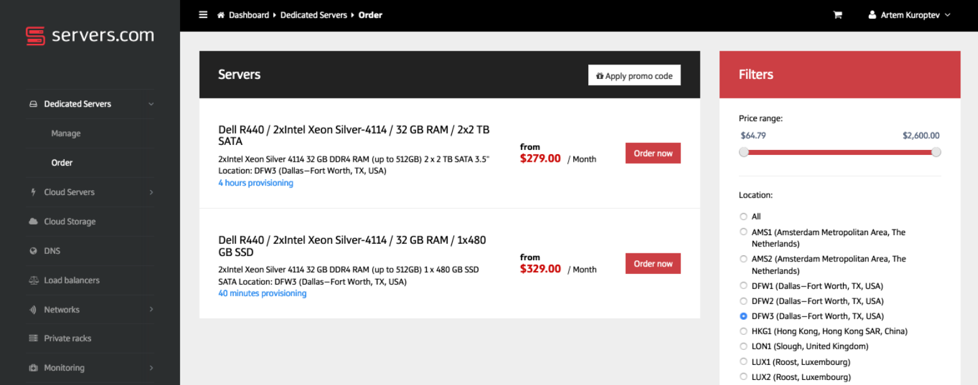Click Order now for $329.00 server

point(653,263)
